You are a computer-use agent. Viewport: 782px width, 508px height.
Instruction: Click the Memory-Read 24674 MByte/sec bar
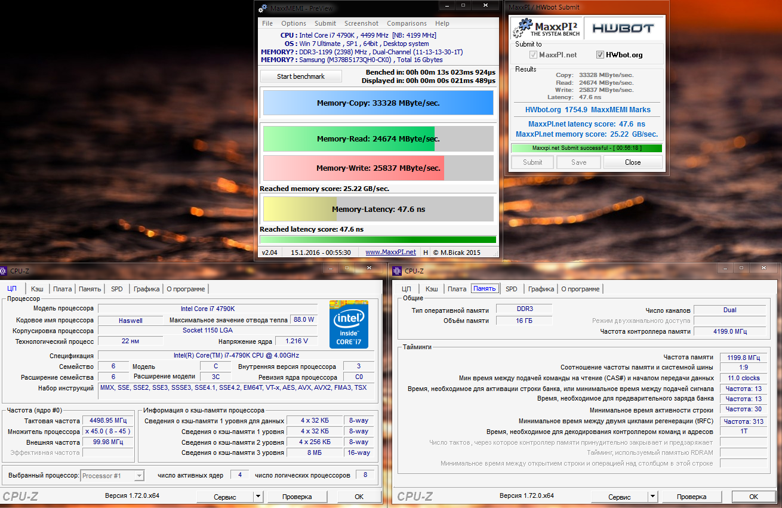pos(378,138)
